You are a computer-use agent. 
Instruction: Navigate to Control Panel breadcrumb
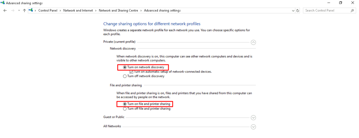48,10
